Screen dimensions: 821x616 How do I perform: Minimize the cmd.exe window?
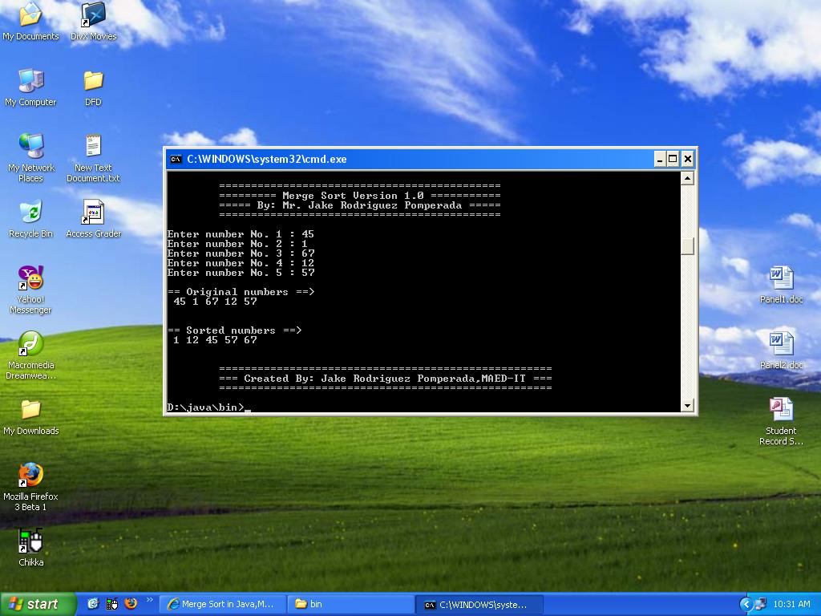pyautogui.click(x=660, y=160)
